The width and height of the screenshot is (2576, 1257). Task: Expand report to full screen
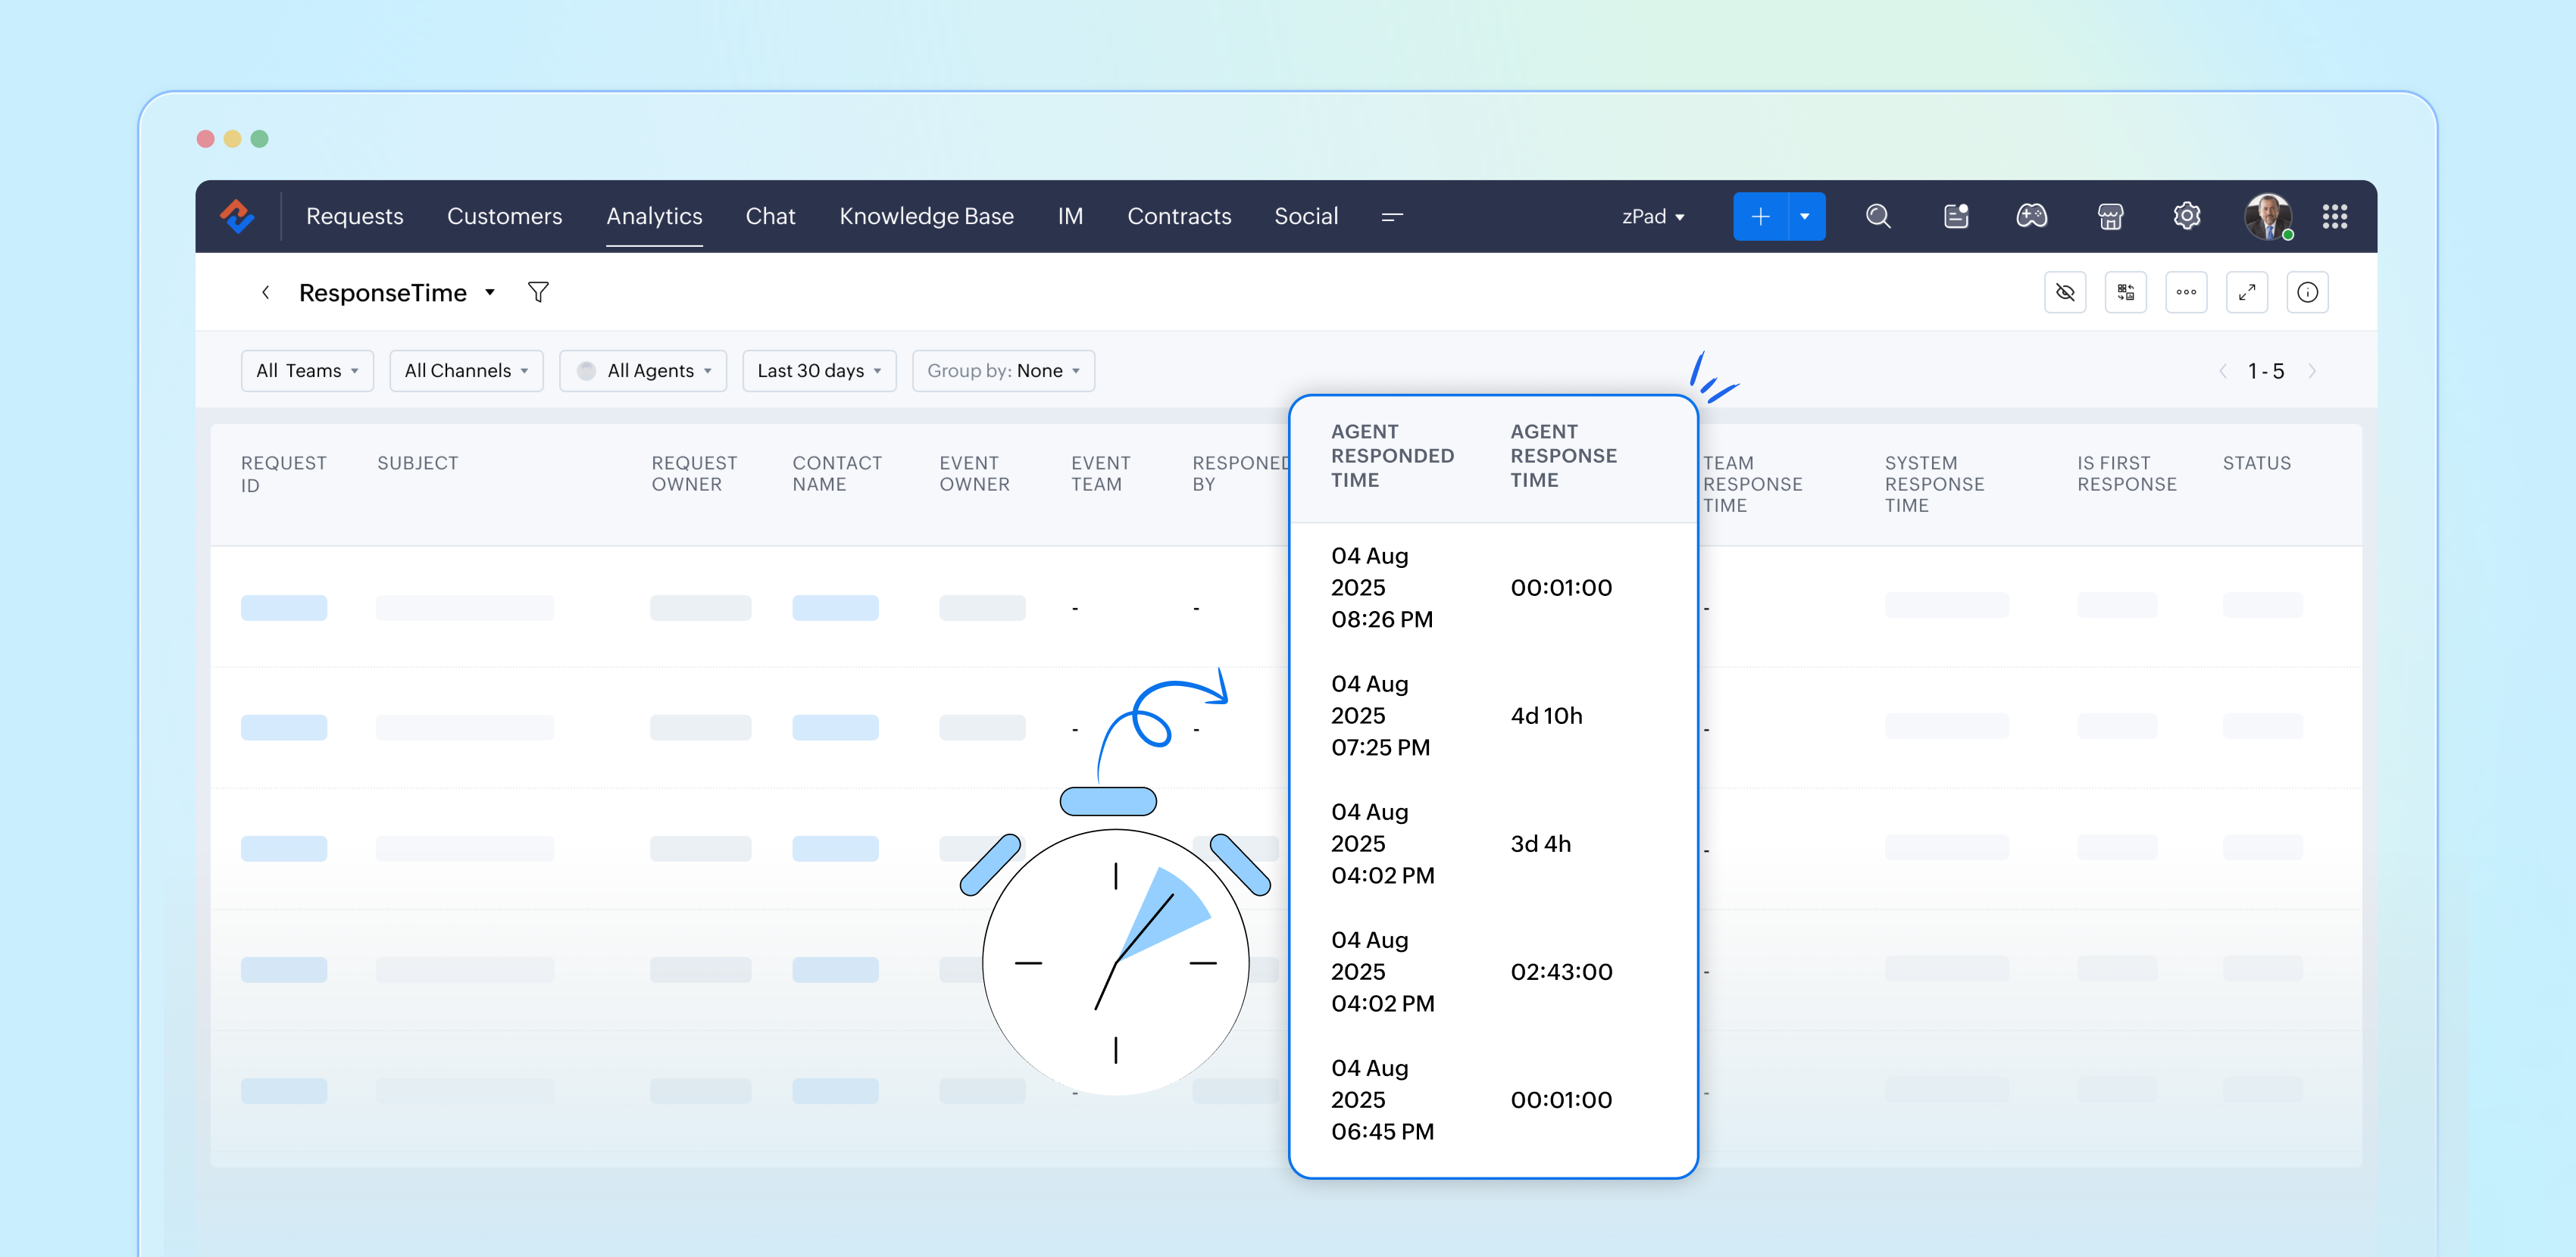point(2246,292)
